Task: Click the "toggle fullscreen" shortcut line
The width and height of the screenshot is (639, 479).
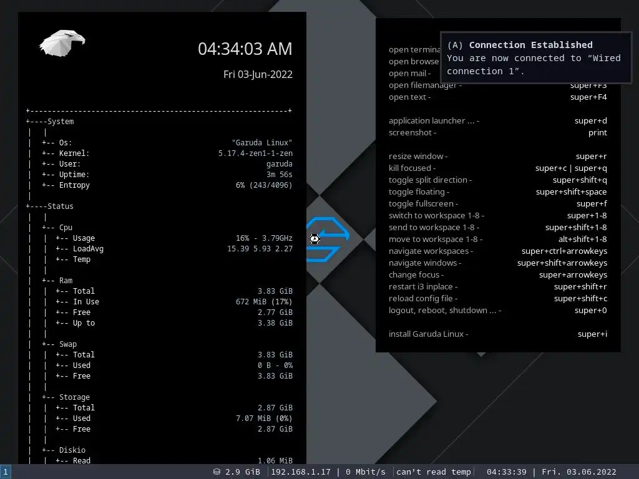Action: 424,203
